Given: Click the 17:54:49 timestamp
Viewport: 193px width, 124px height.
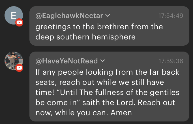Looking at the screenshot, I should 171,15.
